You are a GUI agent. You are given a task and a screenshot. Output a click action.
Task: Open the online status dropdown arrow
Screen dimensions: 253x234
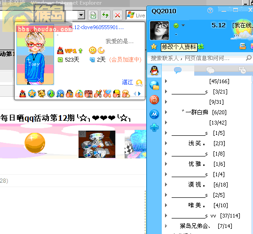pyautogui.click(x=183, y=25)
